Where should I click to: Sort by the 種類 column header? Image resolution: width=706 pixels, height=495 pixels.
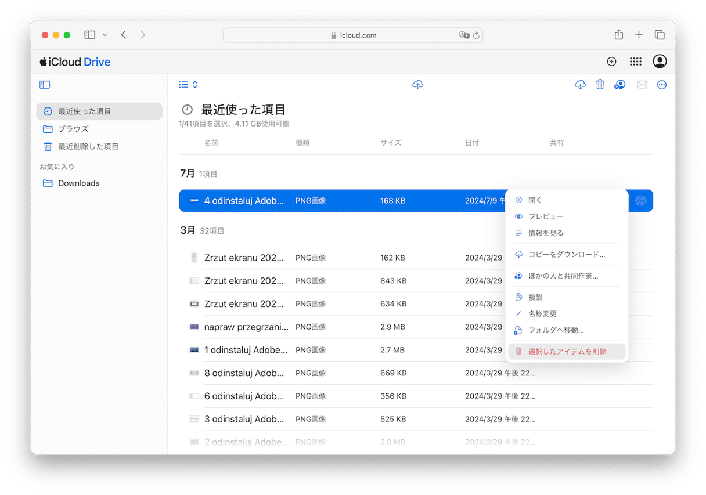(x=303, y=143)
